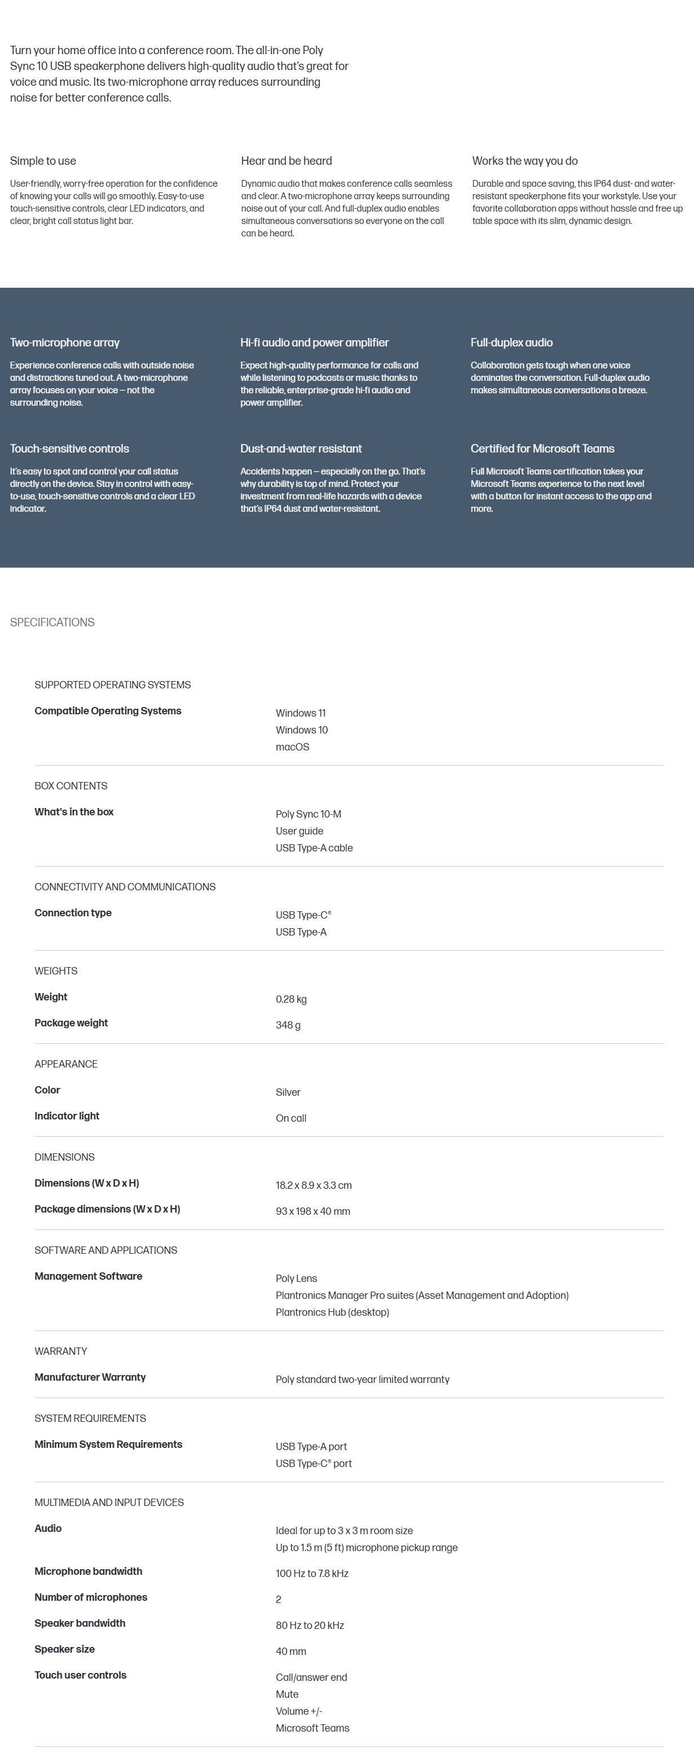
Task: Click 'Certified for Microsoft Teams' title
Action: (x=542, y=449)
